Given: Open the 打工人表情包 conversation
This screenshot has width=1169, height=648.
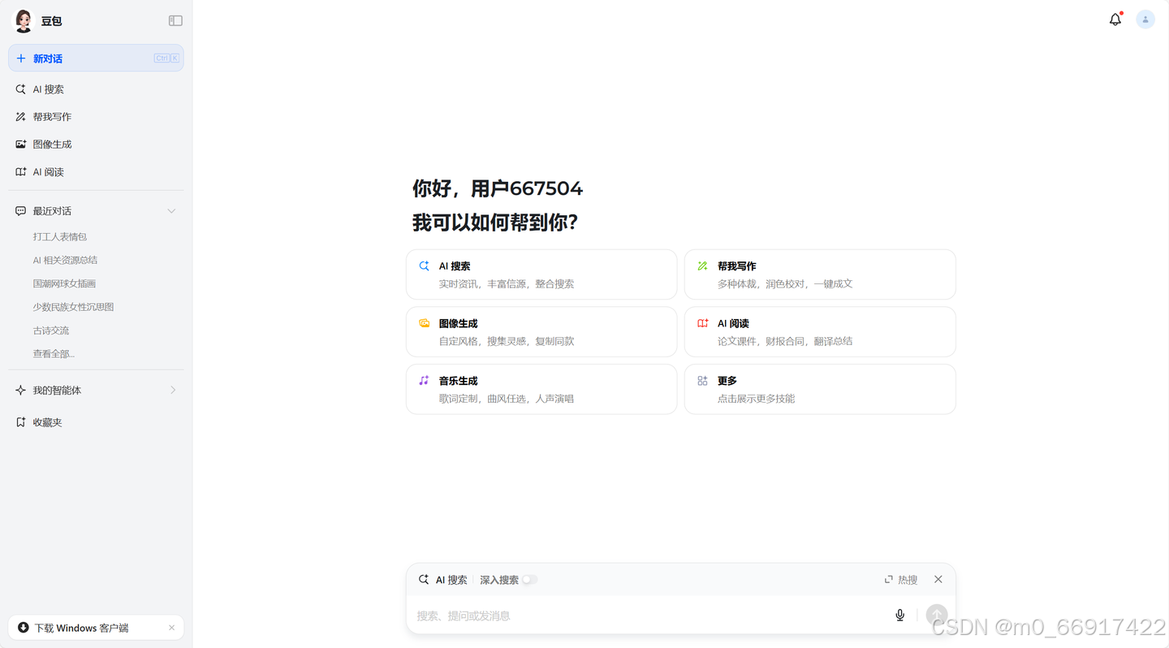Looking at the screenshot, I should click(x=60, y=237).
